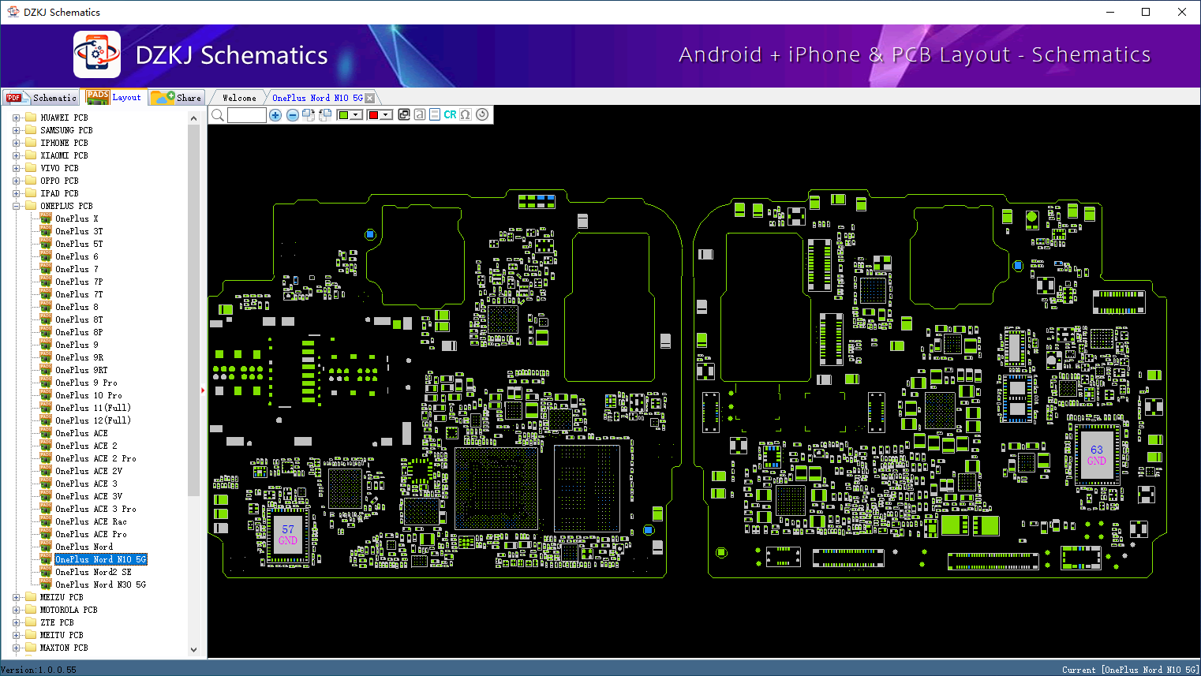Click the folder icon beside VIVO PCB
1201x676 pixels.
point(31,168)
